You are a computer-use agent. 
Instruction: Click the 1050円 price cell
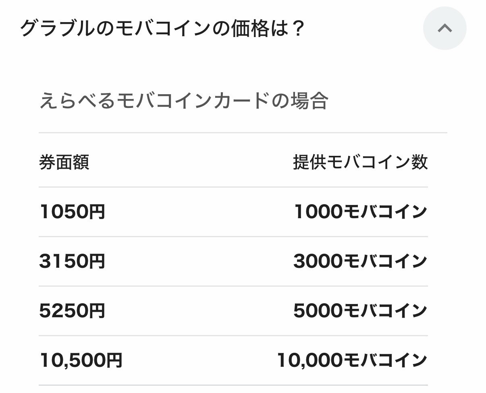pos(73,212)
